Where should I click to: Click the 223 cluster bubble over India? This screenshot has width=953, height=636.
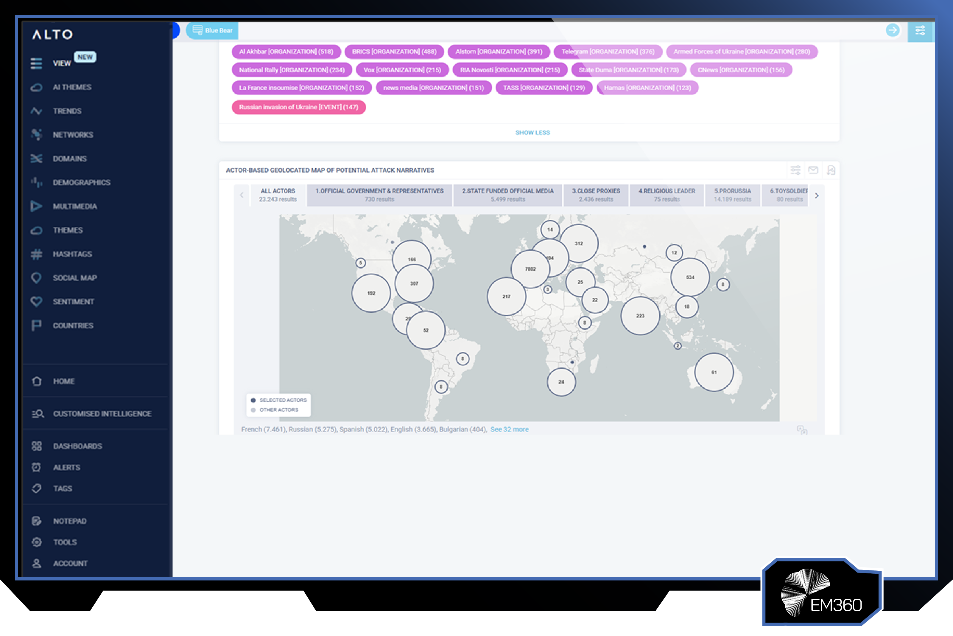[x=640, y=316]
